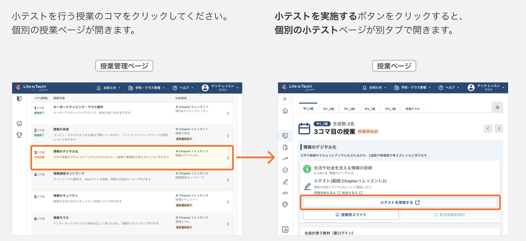The image size is (526, 241).
Task: Click the pencil quiz icon beside 小テスト heading
Action: pyautogui.click(x=308, y=187)
